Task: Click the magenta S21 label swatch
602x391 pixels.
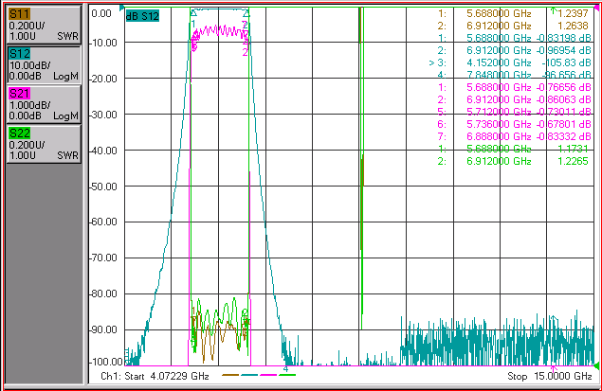Action: point(20,94)
